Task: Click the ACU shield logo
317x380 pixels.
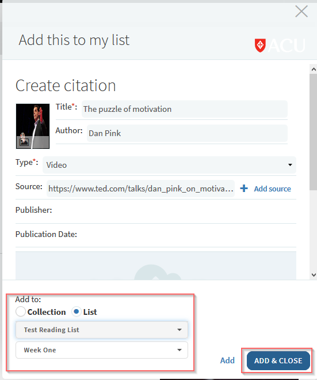Action: [260, 46]
